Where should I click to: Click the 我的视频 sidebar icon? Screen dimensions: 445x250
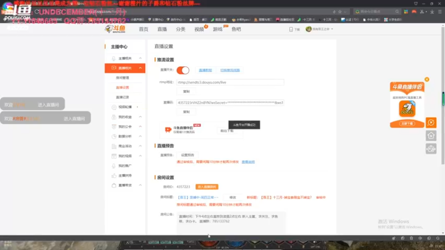114,156
